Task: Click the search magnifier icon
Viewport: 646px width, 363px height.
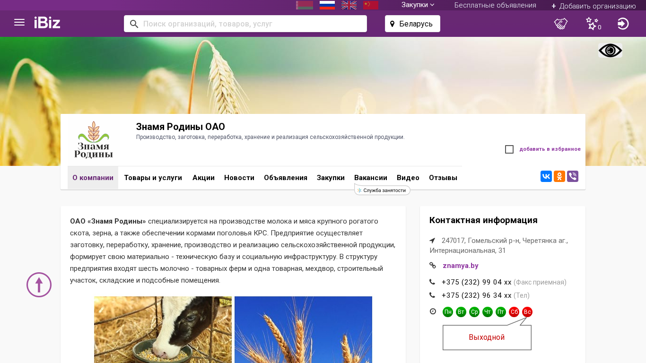Action: click(134, 24)
